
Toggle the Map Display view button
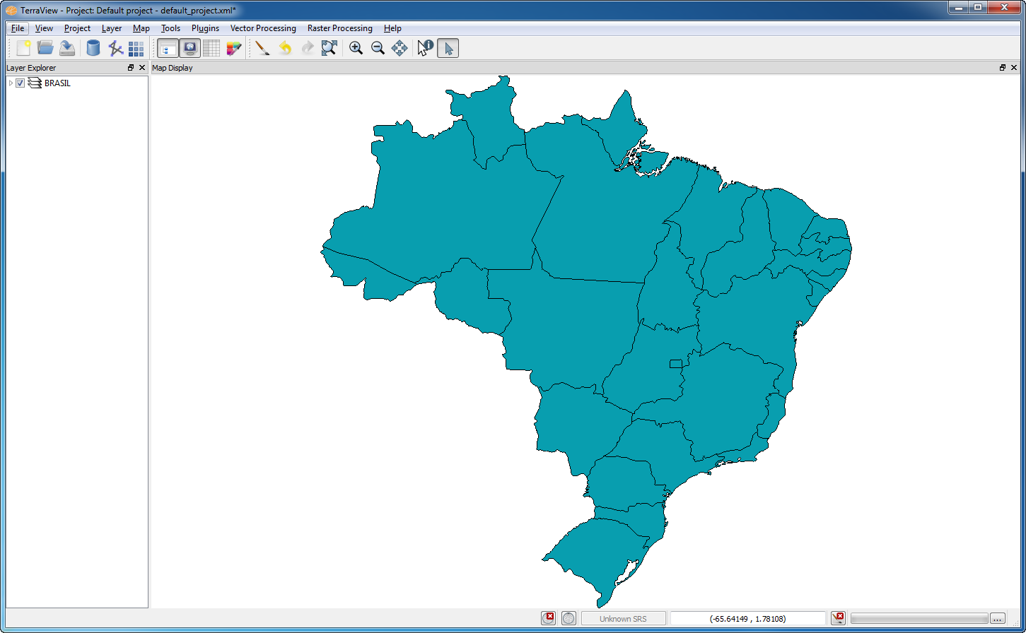[x=190, y=48]
